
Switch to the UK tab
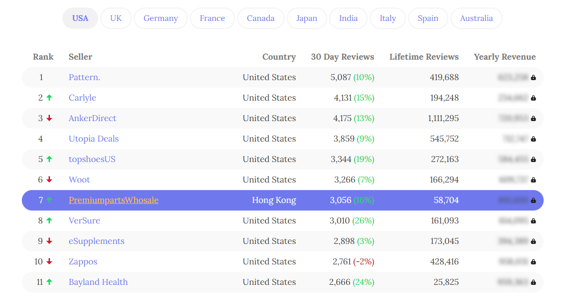click(x=116, y=18)
